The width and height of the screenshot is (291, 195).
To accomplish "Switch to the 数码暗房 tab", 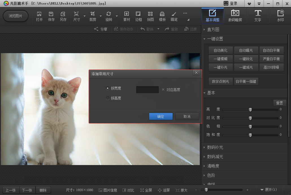I will [235, 16].
